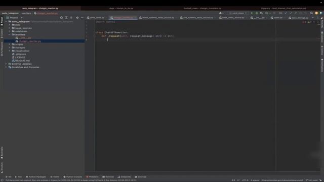This screenshot has width=324, height=182.
Task: Run the send_news configuration with green arrow
Action: click(x=252, y=13)
